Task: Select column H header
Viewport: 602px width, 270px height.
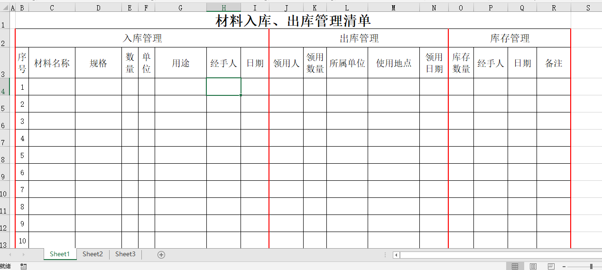Action: [x=223, y=8]
